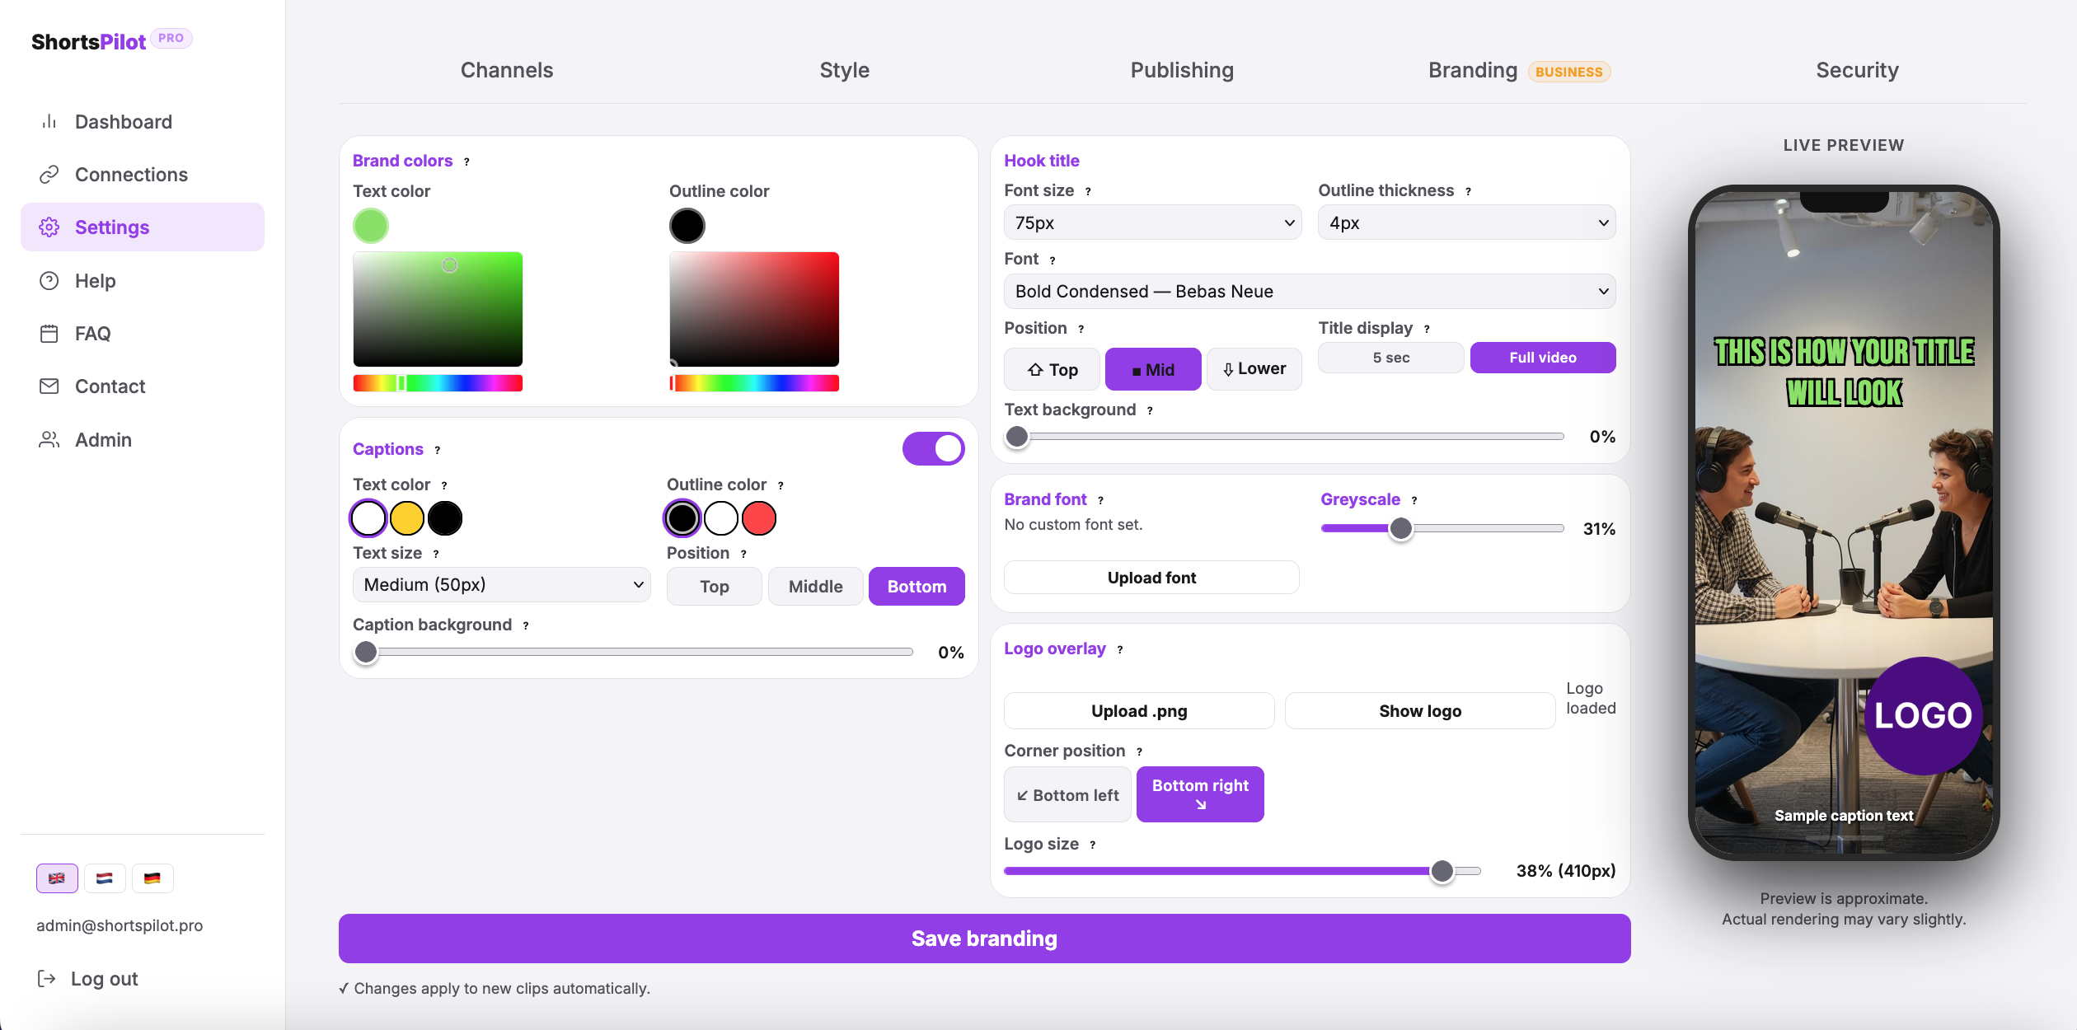Set logo corner position to Bottom left
The height and width of the screenshot is (1030, 2077).
point(1067,794)
